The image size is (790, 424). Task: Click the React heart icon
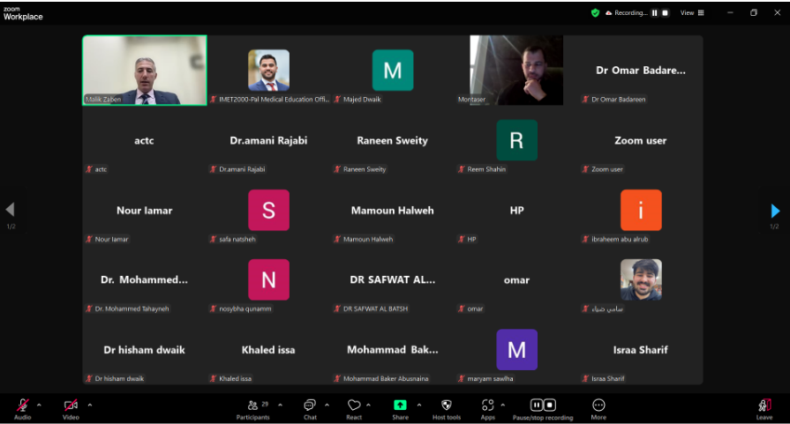(x=354, y=406)
